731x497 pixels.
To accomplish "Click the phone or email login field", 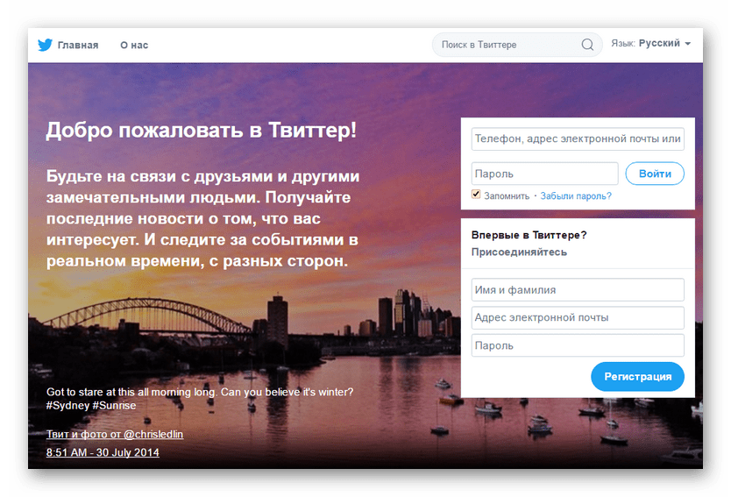I will click(577, 139).
